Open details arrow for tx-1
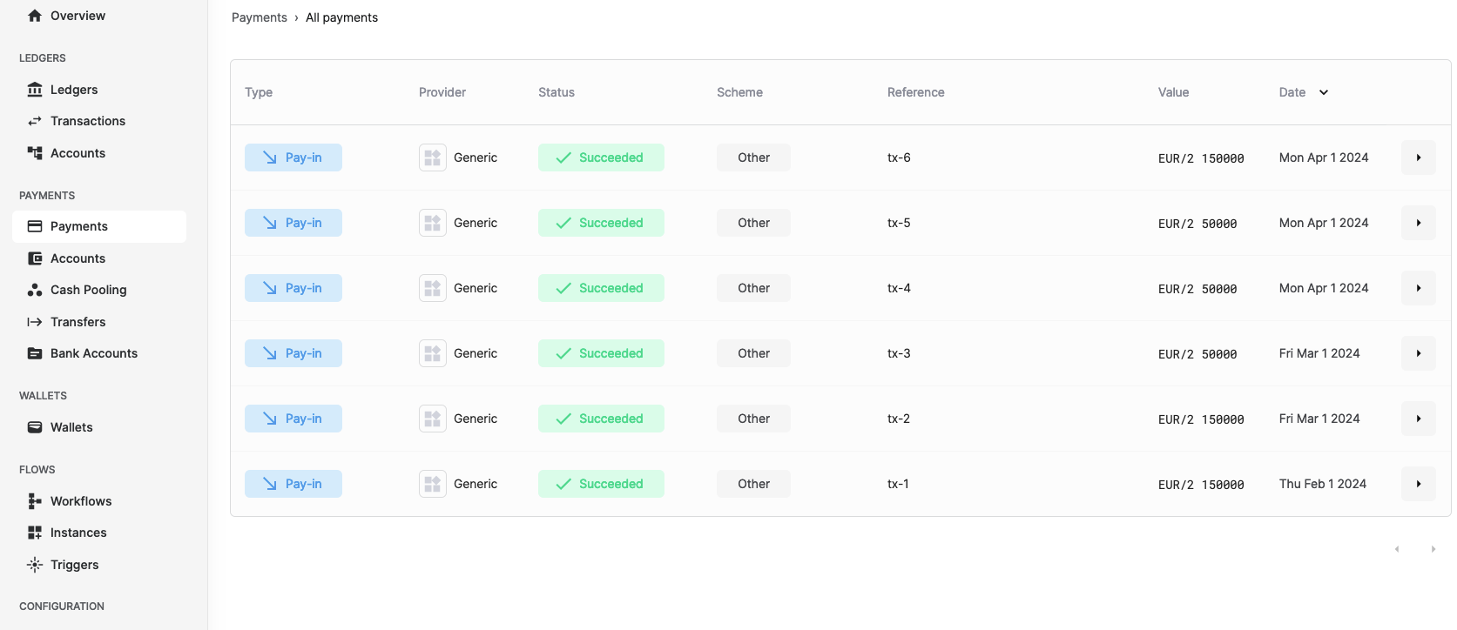Viewport: 1457px width, 630px height. click(1418, 484)
